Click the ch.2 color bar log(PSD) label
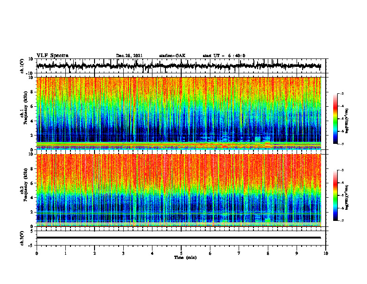The height and width of the screenshot is (284, 367). [347, 197]
